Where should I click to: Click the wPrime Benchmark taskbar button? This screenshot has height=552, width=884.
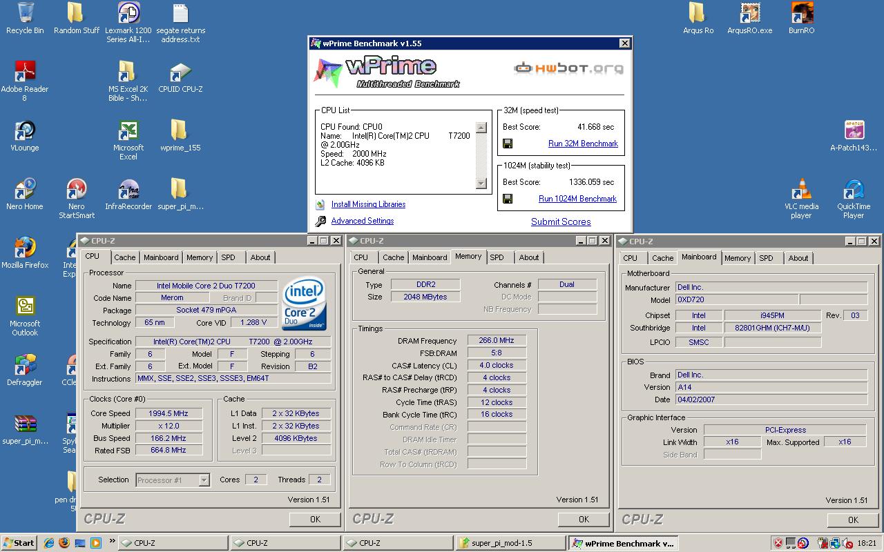point(624,543)
